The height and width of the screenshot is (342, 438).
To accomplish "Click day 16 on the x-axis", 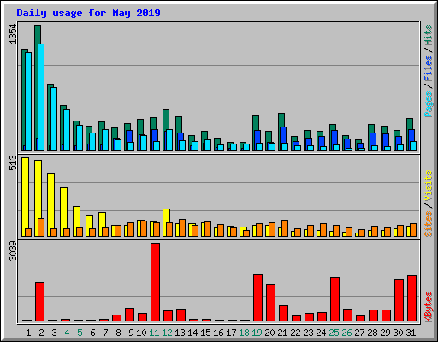I will (218, 333).
